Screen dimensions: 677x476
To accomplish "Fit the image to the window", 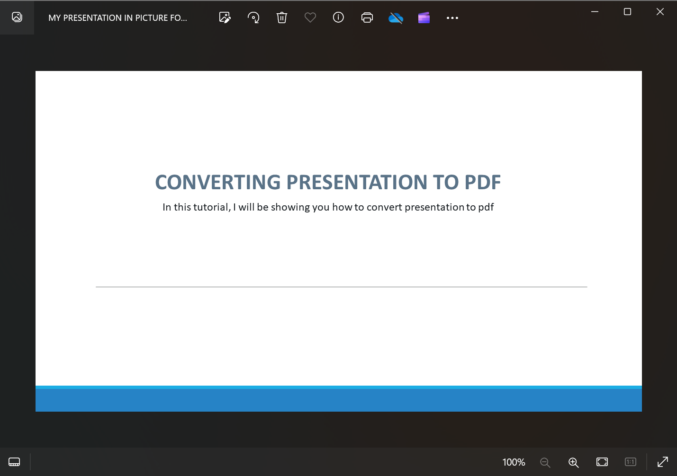I will [x=602, y=461].
